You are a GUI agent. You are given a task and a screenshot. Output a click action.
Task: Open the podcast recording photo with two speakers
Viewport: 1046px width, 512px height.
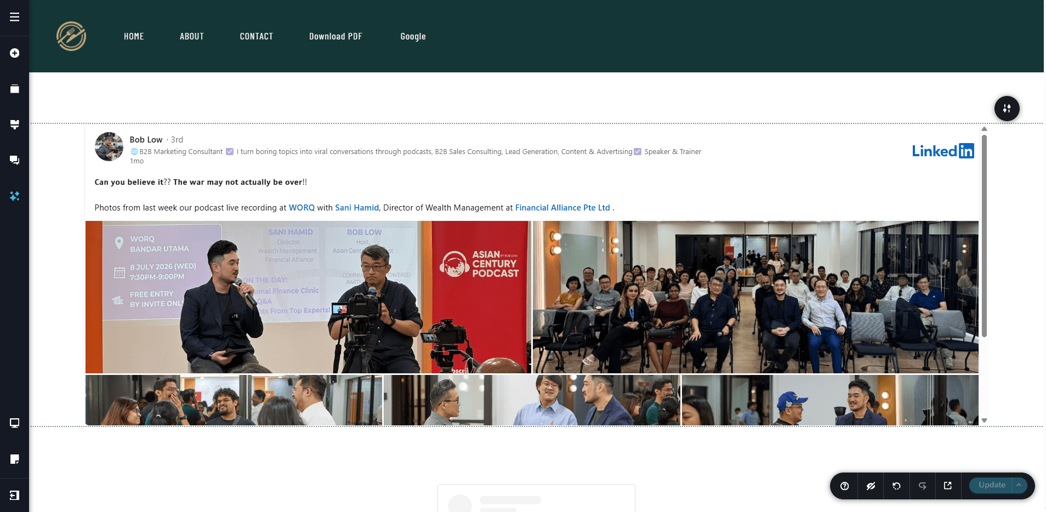tap(308, 297)
